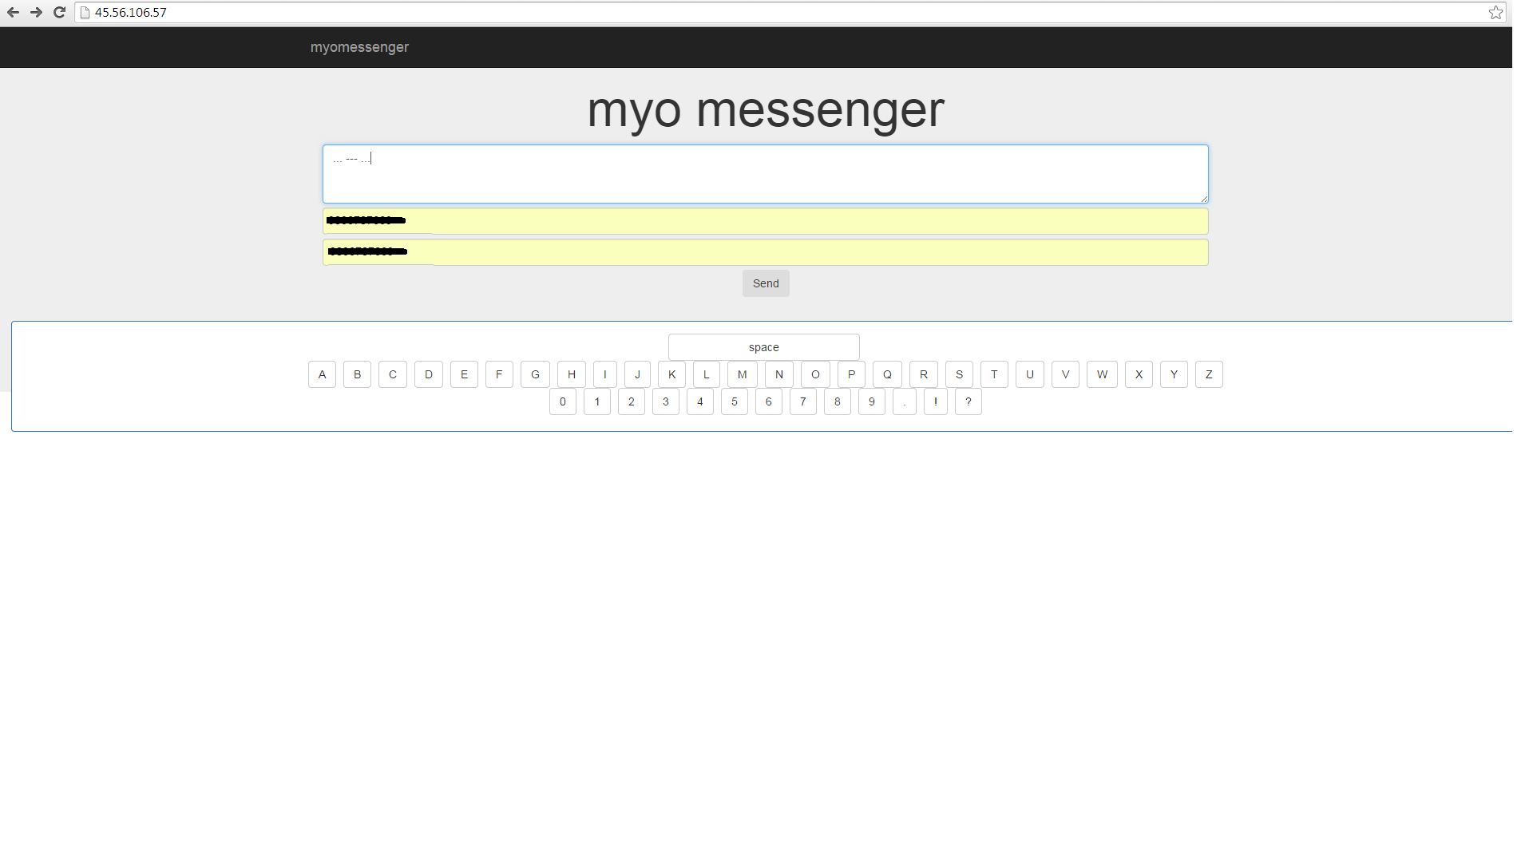Viewport: 1533px width, 862px height.
Task: Click the browser back arrow
Action: (x=13, y=12)
